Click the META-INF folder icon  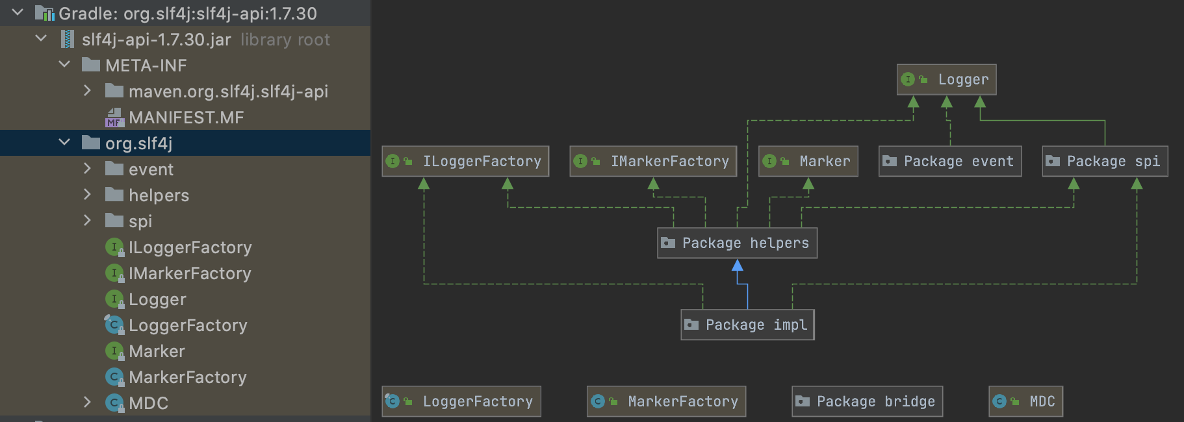click(x=91, y=64)
